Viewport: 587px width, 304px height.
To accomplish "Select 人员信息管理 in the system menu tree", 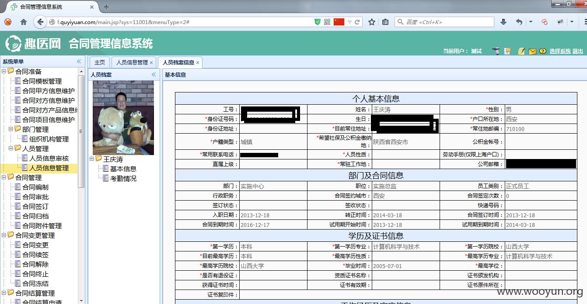I will pyautogui.click(x=49, y=168).
